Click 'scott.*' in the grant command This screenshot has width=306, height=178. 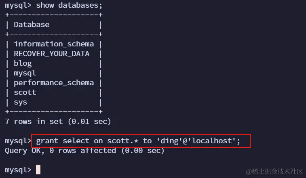point(123,141)
